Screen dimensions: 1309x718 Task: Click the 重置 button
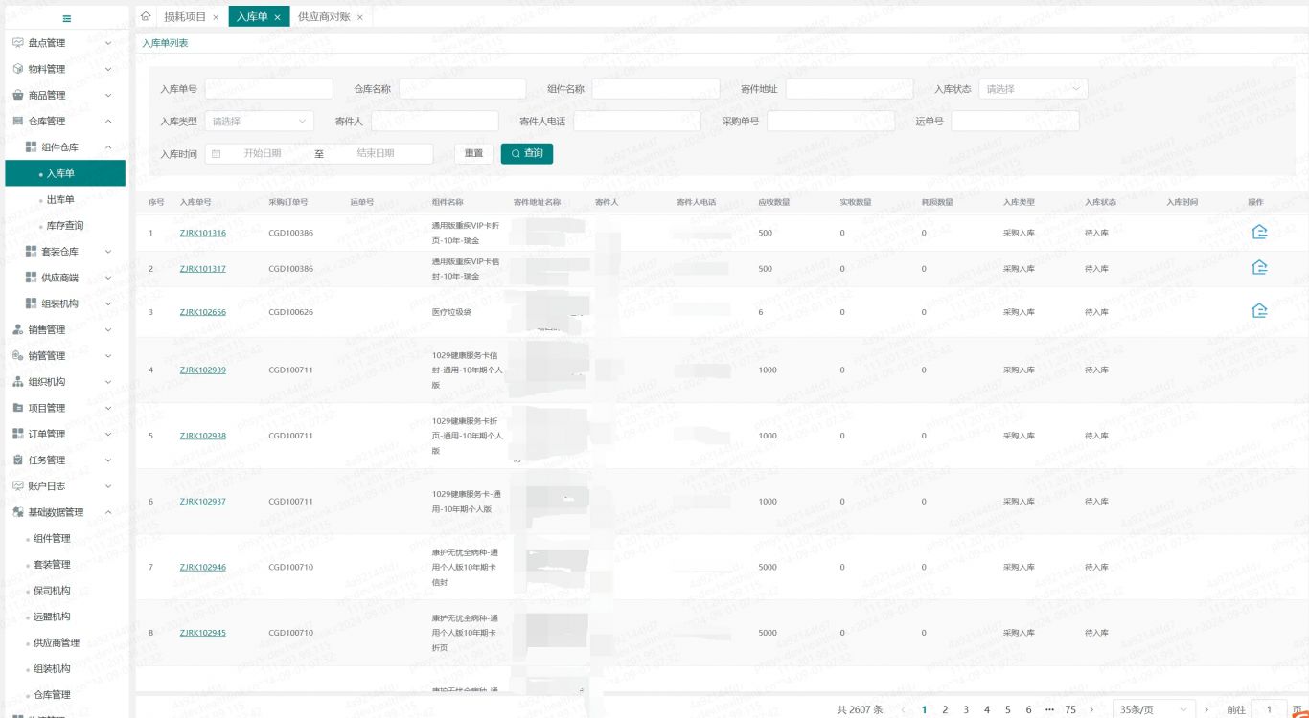[474, 153]
